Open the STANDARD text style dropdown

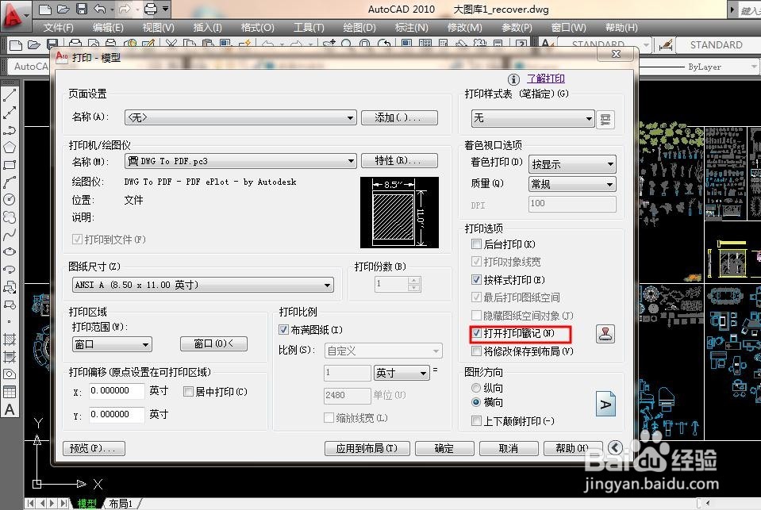pyautogui.click(x=604, y=45)
